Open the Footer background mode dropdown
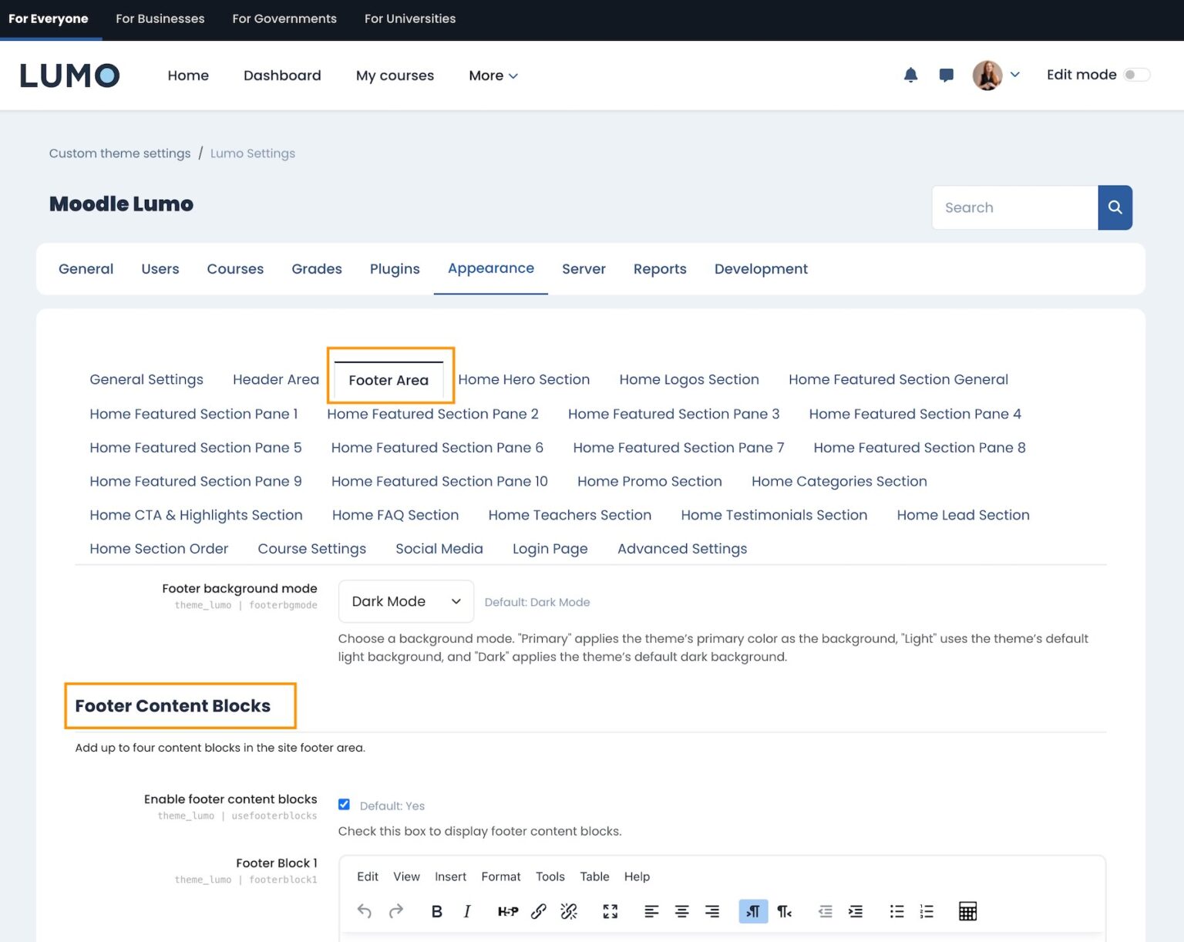 pos(405,601)
